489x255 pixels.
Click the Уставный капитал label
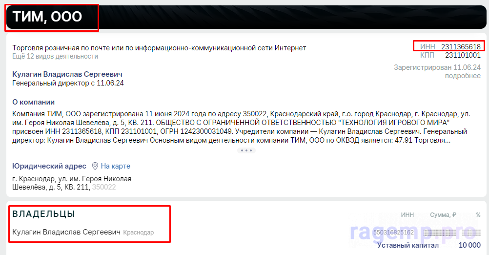click(x=408, y=245)
